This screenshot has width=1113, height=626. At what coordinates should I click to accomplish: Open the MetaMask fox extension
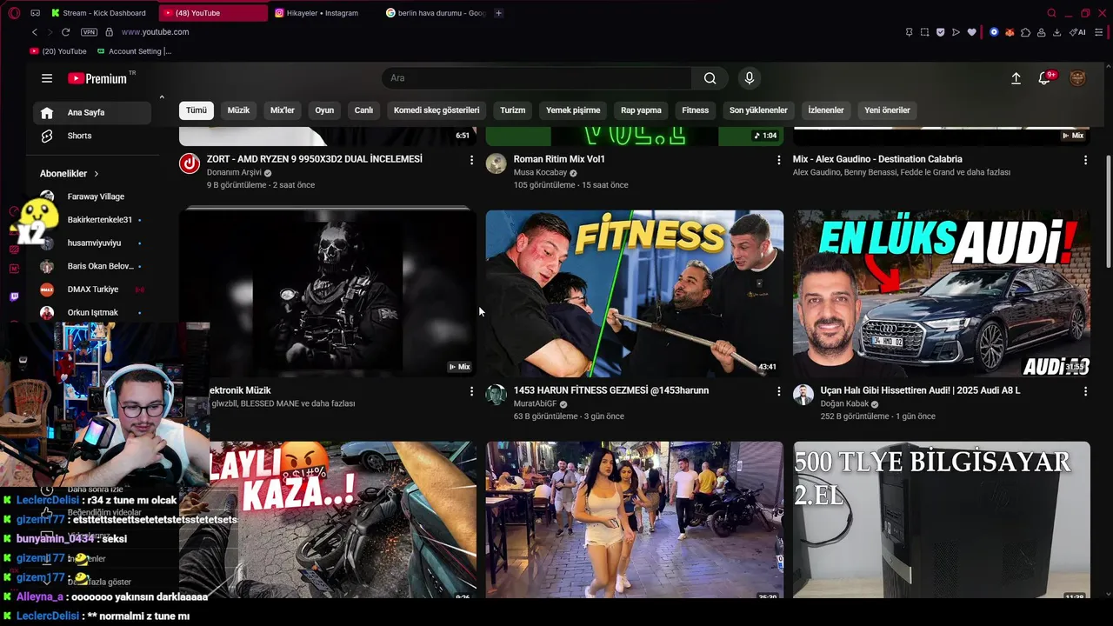pyautogui.click(x=1010, y=32)
